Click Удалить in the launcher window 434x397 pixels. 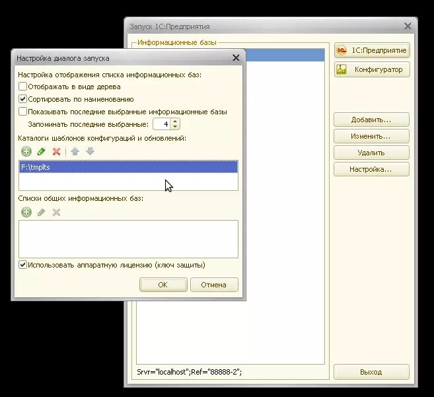(x=371, y=153)
